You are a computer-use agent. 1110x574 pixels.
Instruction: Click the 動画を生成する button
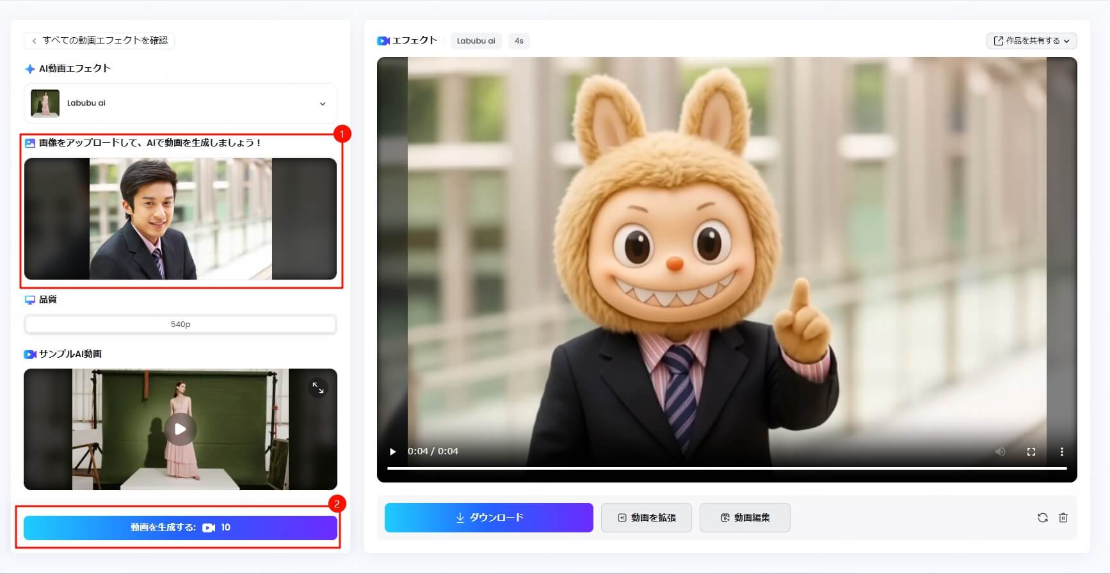coord(181,528)
